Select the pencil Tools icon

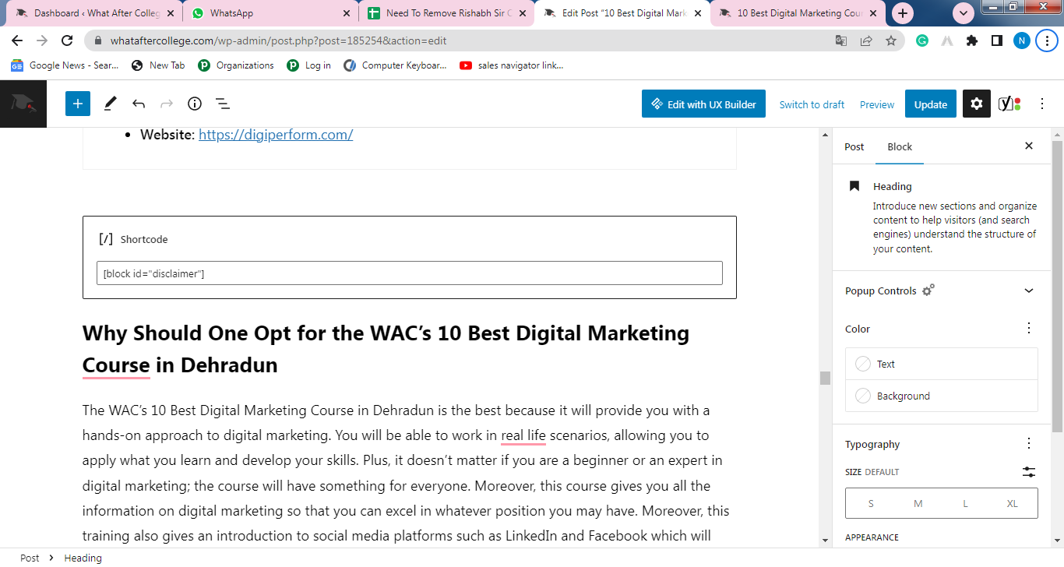111,104
